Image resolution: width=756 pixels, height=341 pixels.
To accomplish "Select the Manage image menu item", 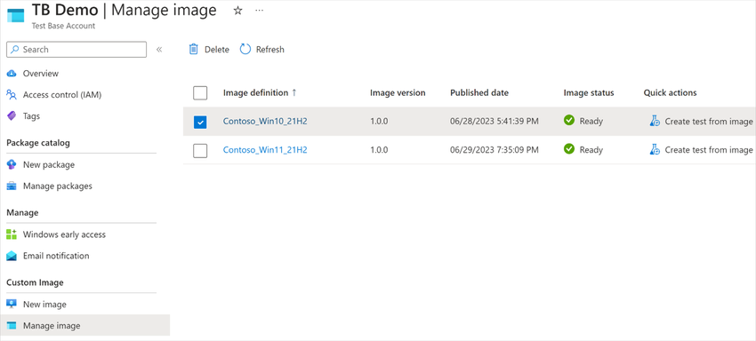I will pyautogui.click(x=84, y=326).
